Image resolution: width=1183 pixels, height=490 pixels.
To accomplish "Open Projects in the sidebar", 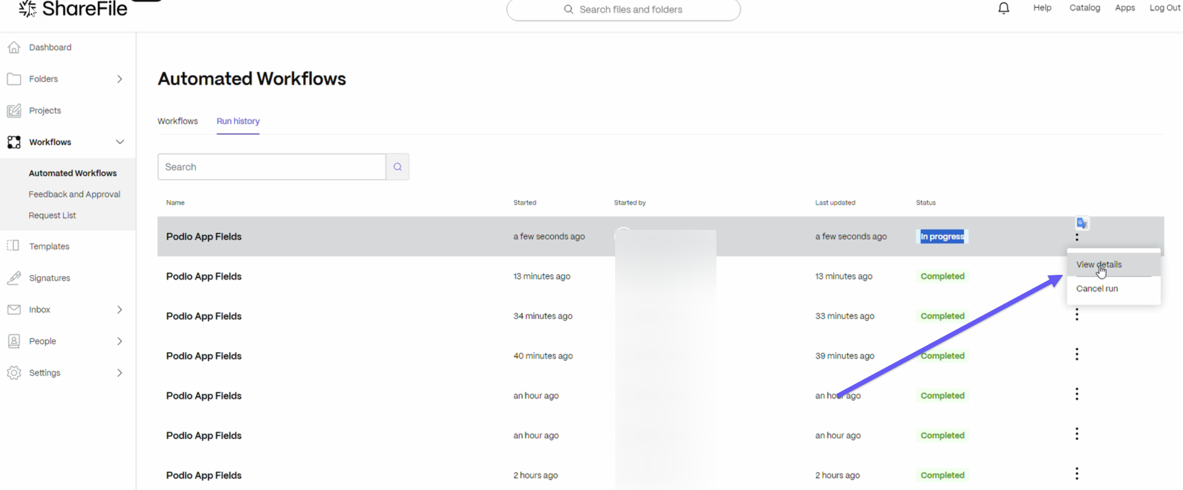I will tap(45, 111).
